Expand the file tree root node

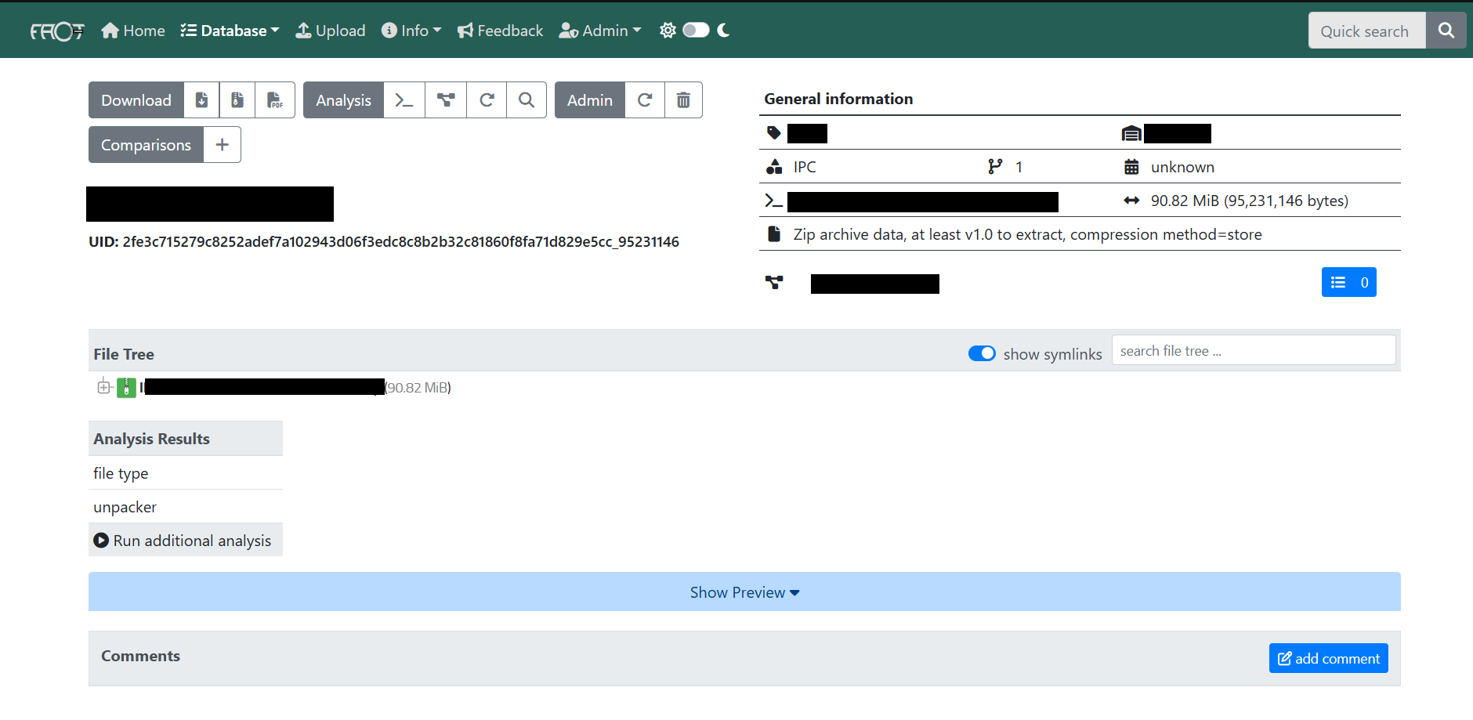click(x=103, y=386)
